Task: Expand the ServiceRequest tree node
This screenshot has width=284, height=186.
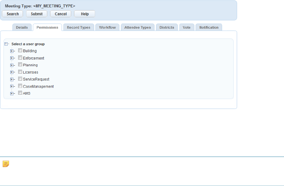Action: (12, 80)
